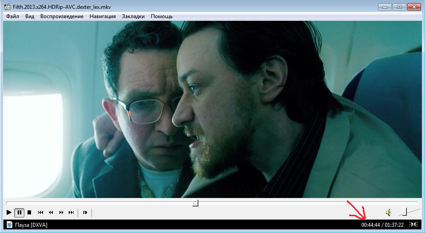Open the Помощь menu
Image resolution: width=425 pixels, height=233 pixels.
[x=161, y=16]
